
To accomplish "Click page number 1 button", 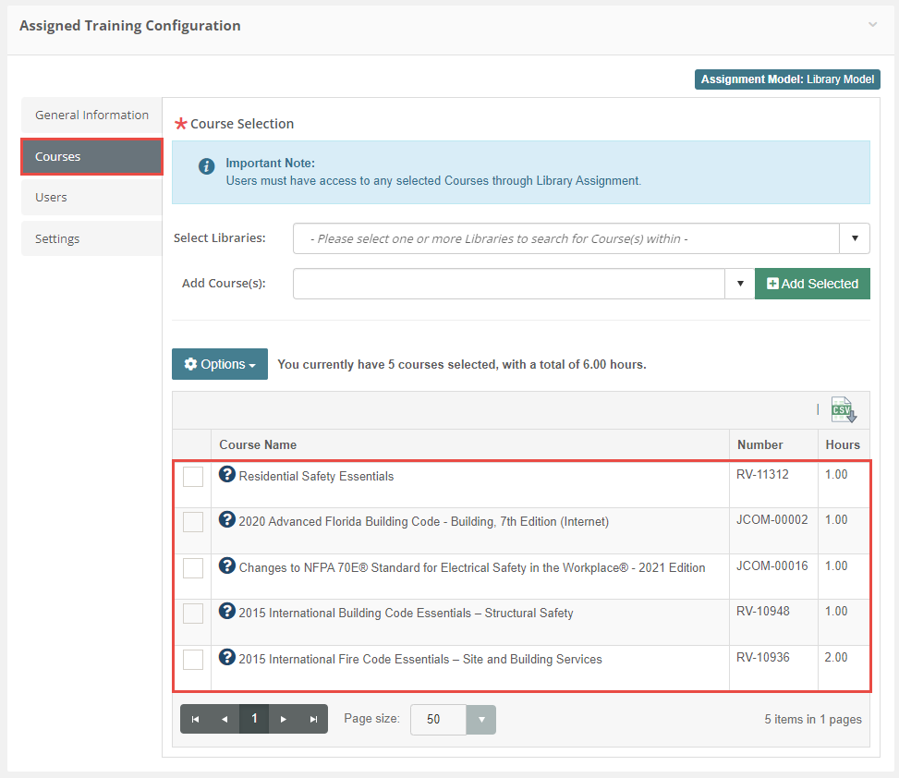I will pyautogui.click(x=254, y=719).
